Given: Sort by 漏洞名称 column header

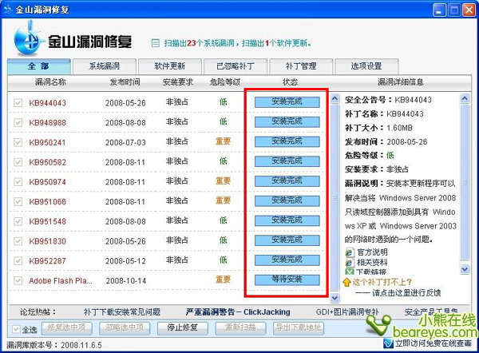Looking at the screenshot, I should (50, 82).
